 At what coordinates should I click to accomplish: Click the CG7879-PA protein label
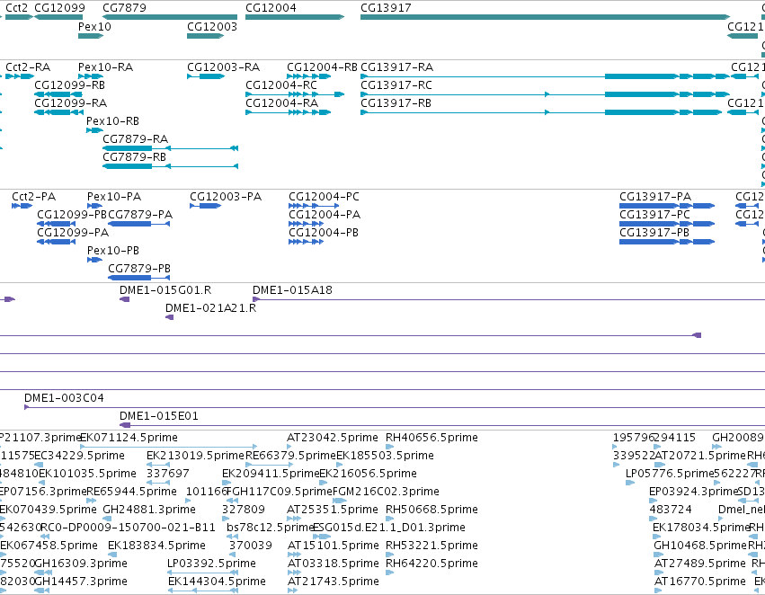pyautogui.click(x=140, y=215)
